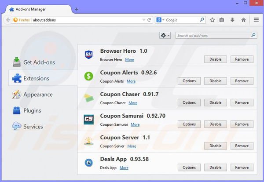
Task: Select the Coupon Server 1.1 title
Action: (125, 138)
